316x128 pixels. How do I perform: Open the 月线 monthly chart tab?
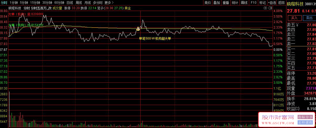(x=87, y=3)
